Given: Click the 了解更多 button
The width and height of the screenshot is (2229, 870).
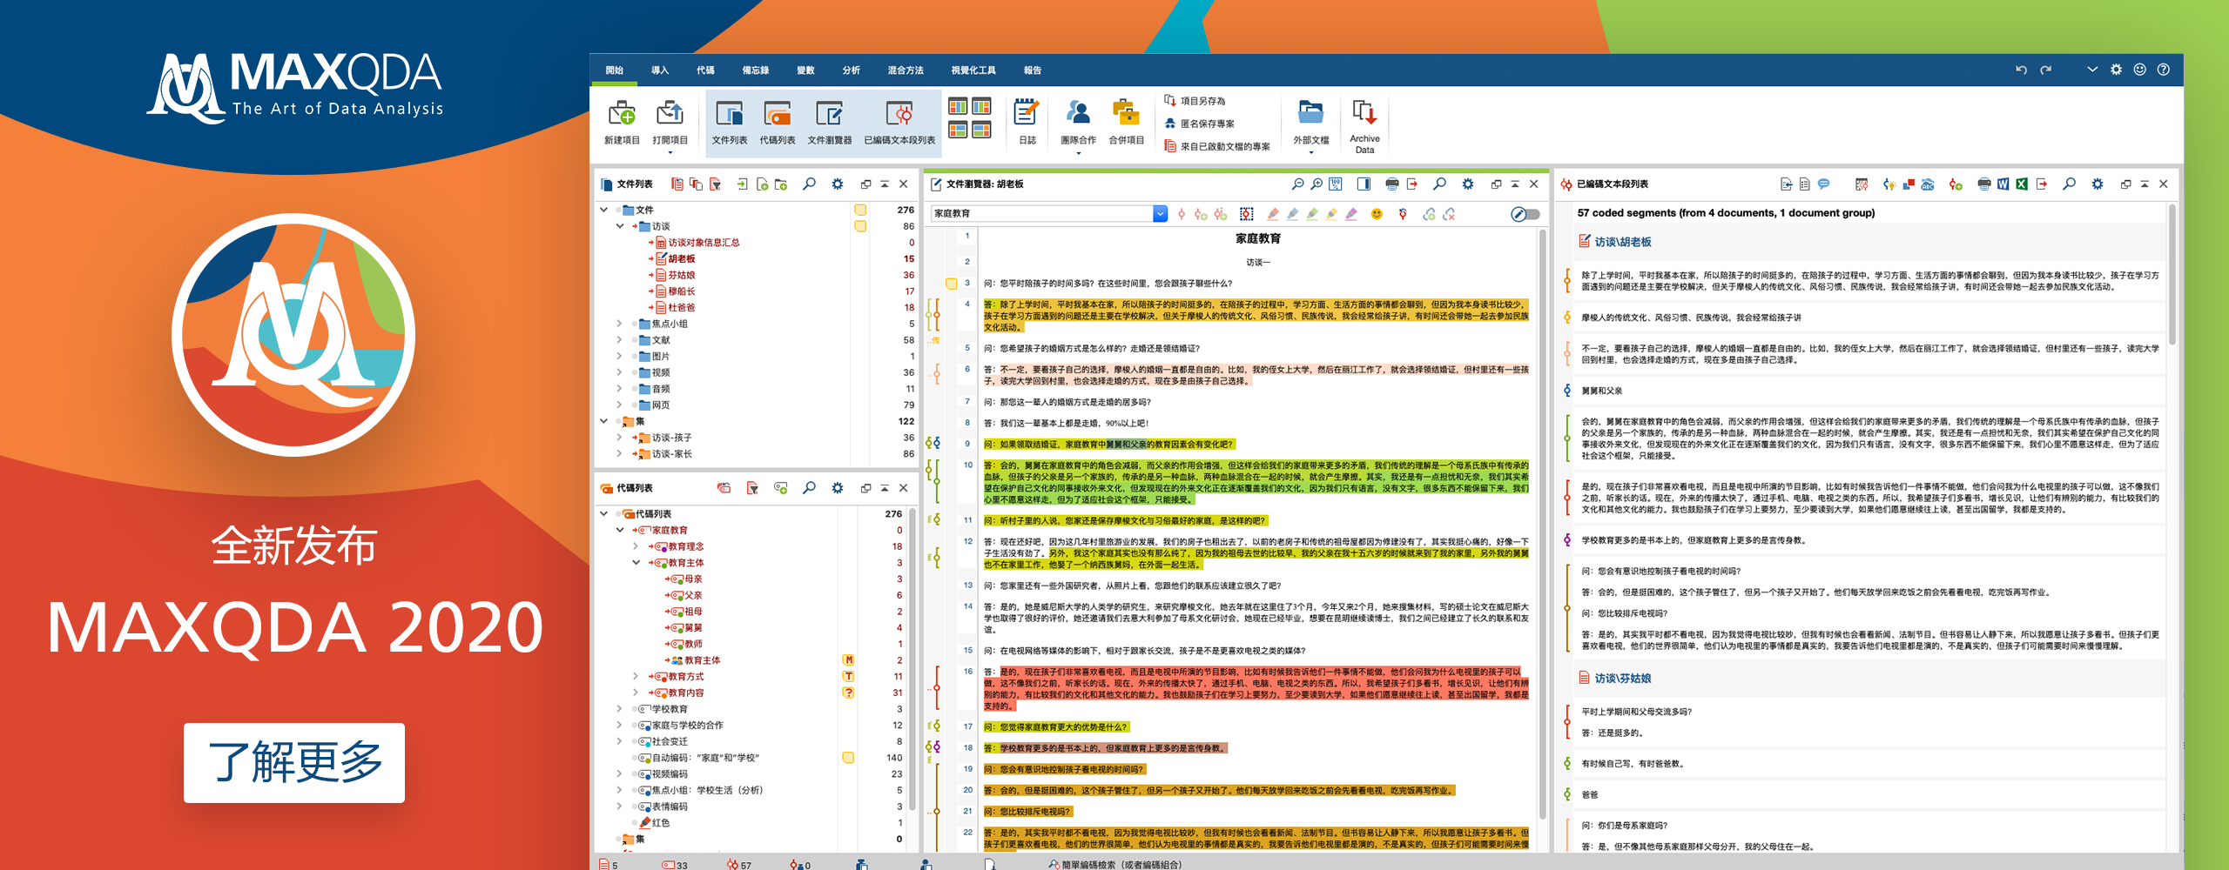Looking at the screenshot, I should [294, 762].
